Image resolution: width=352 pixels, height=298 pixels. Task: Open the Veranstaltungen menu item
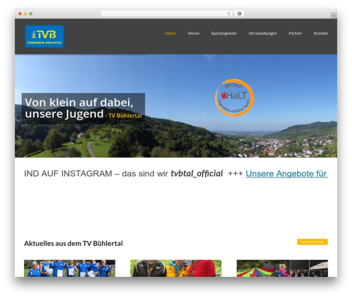263,33
